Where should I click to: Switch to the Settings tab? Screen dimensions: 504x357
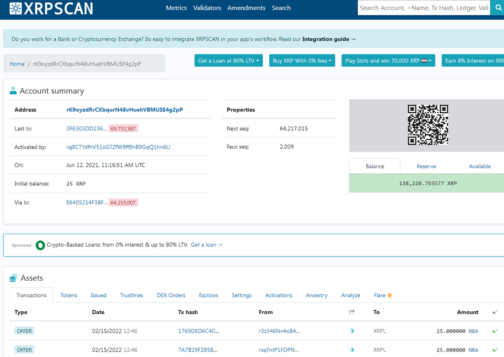tap(242, 295)
